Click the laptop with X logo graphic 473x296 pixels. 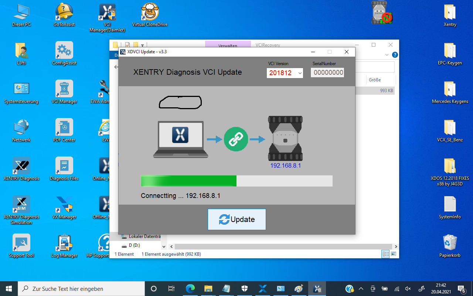pos(181,139)
